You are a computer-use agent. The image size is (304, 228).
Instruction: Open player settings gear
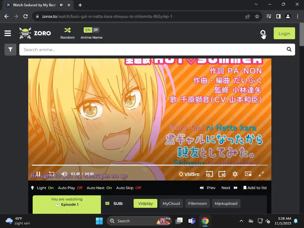tap(235, 174)
